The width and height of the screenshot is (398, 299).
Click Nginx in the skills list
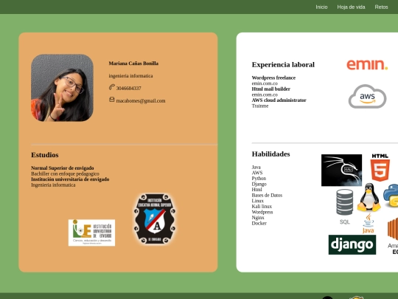click(258, 217)
